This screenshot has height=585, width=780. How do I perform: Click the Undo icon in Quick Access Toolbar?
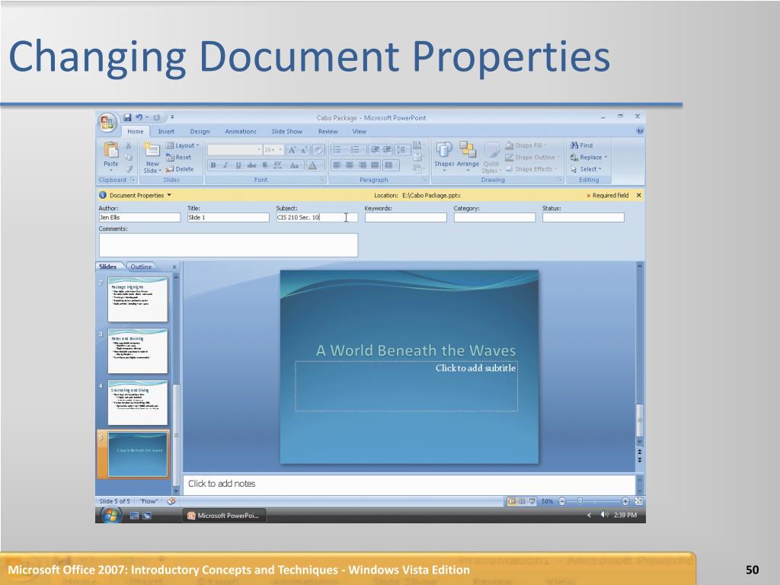coord(139,117)
